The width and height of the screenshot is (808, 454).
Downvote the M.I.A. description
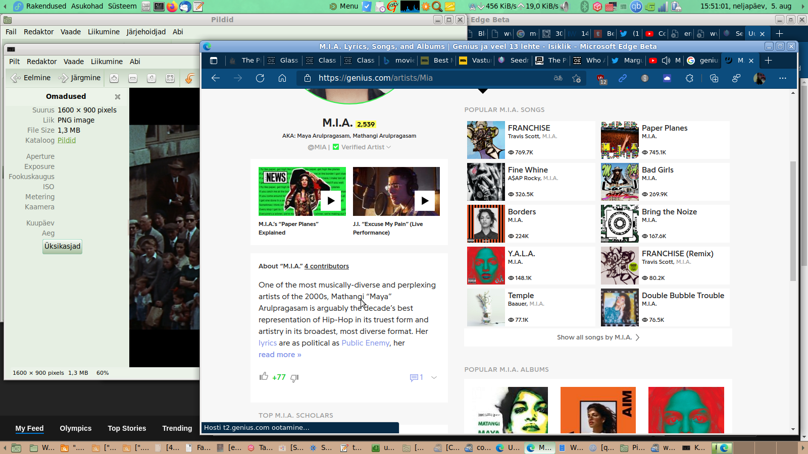point(294,378)
